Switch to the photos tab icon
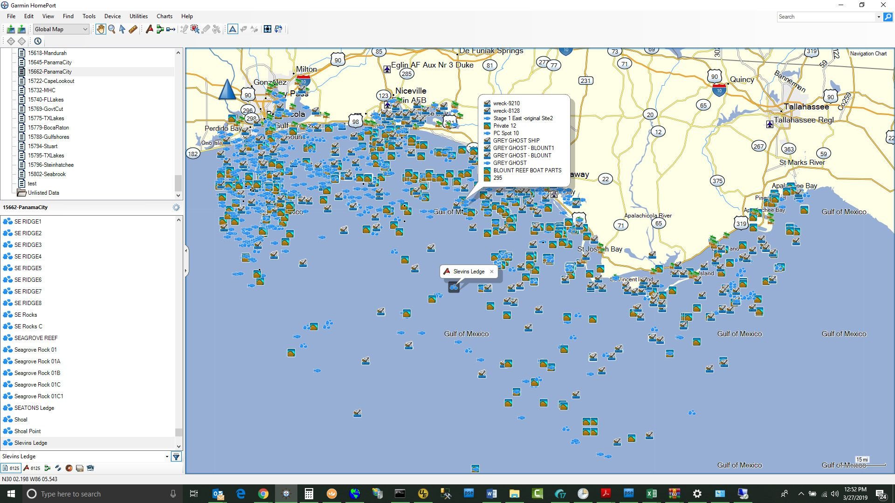 [x=90, y=469]
